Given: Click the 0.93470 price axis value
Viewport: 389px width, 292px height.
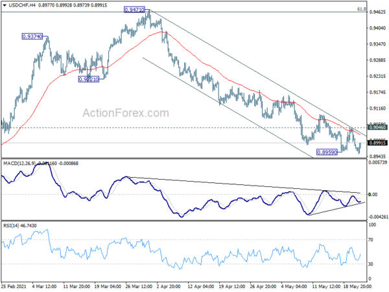Looking at the screenshot, I should [x=377, y=44].
